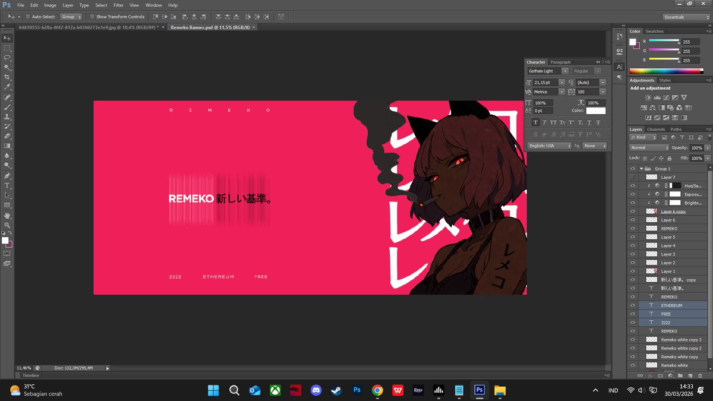The image size is (713, 401).
Task: Hide the Layer 6 copy layer
Action: pyautogui.click(x=633, y=211)
